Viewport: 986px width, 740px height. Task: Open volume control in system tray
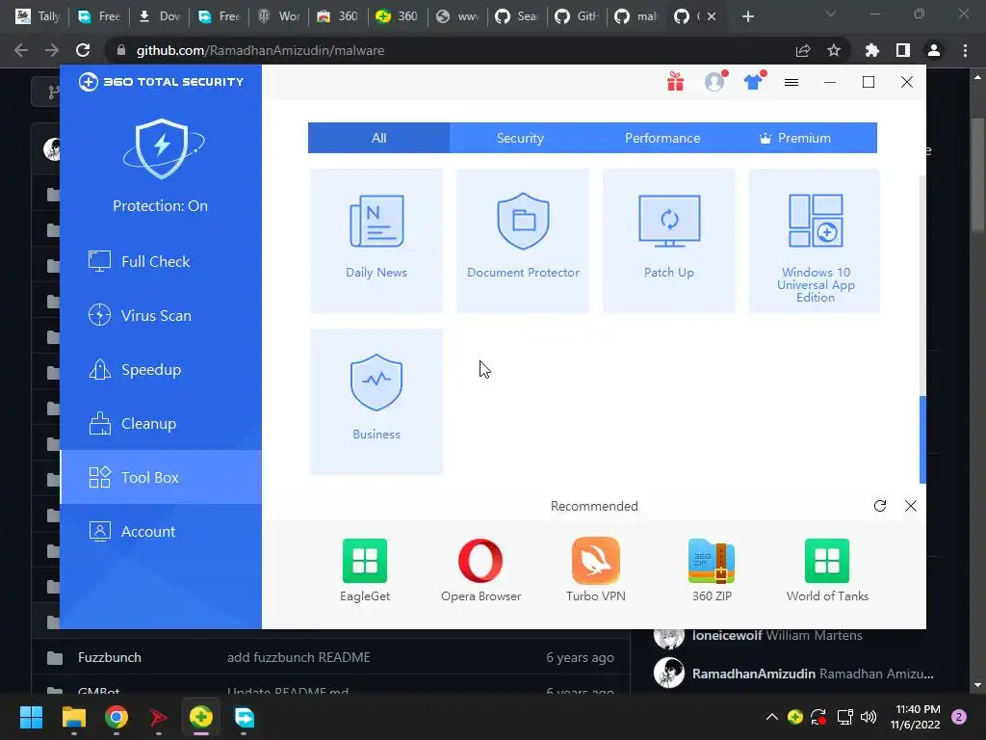(869, 717)
